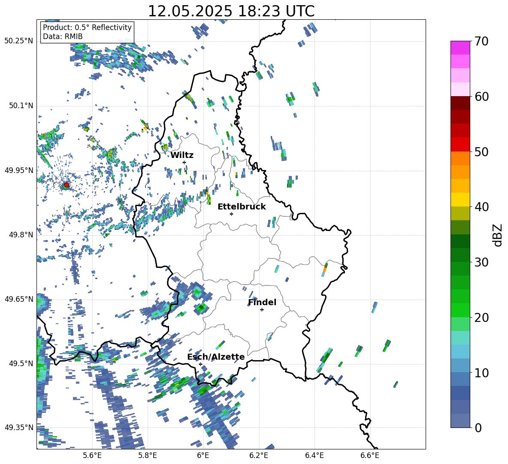Click the 6.2°E longitude label

[x=259, y=455]
